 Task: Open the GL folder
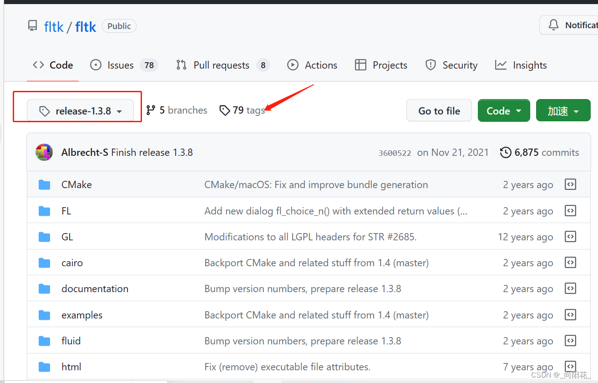(x=67, y=237)
